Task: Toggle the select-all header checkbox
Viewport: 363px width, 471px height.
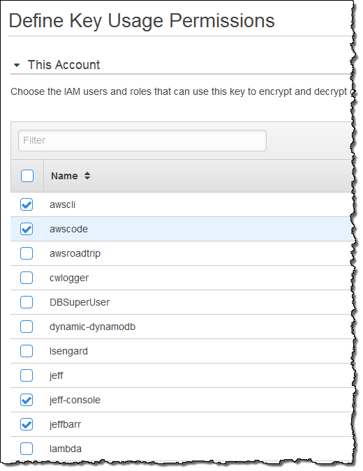Action: [x=27, y=176]
